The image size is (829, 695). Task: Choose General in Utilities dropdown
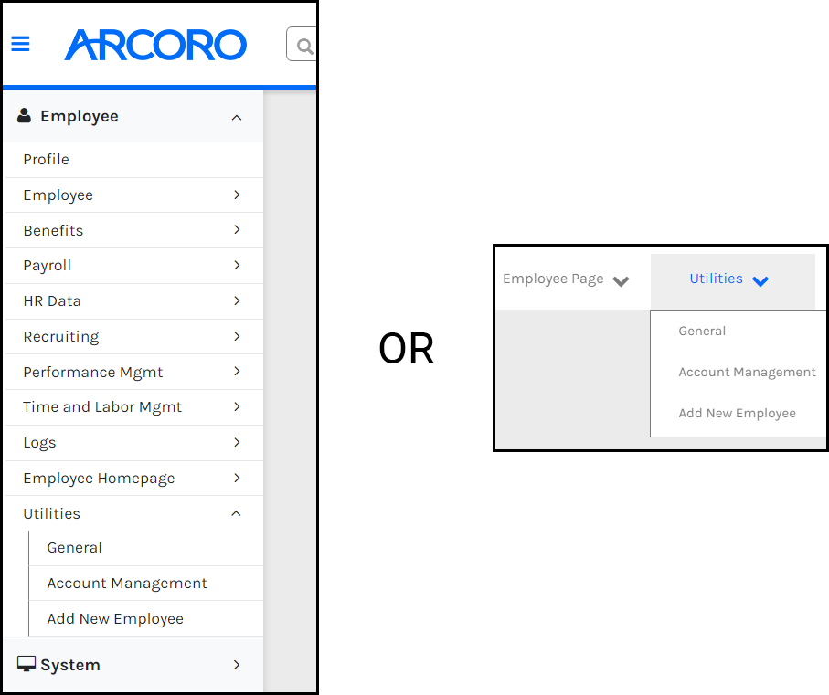click(702, 332)
